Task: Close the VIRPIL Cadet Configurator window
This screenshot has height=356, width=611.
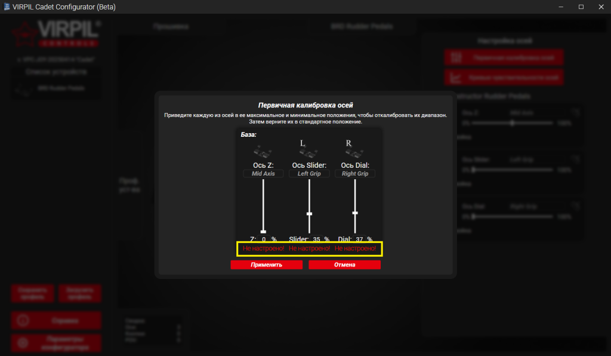Action: coord(601,7)
